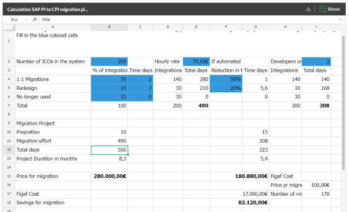The image size is (349, 212).
Task: Click the formula bar input showing hide
Action: coord(189,19)
